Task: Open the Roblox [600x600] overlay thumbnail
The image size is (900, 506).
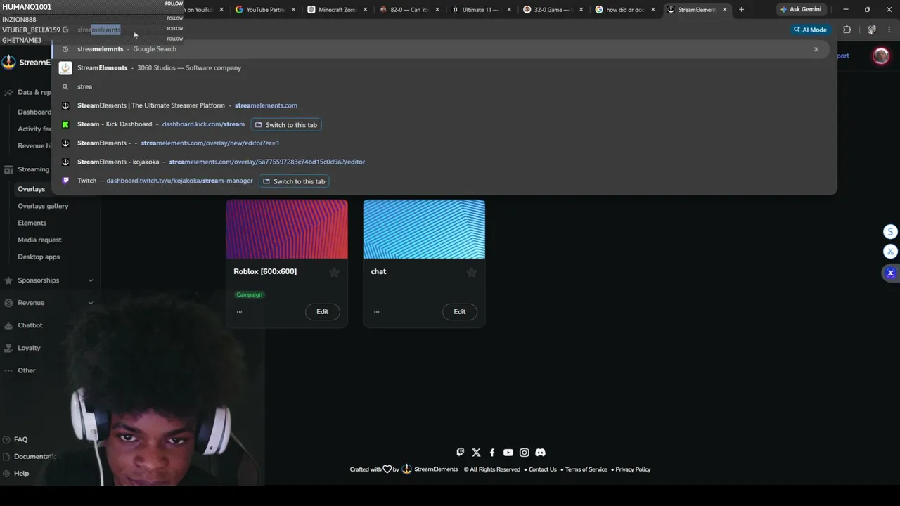Action: coord(287,229)
